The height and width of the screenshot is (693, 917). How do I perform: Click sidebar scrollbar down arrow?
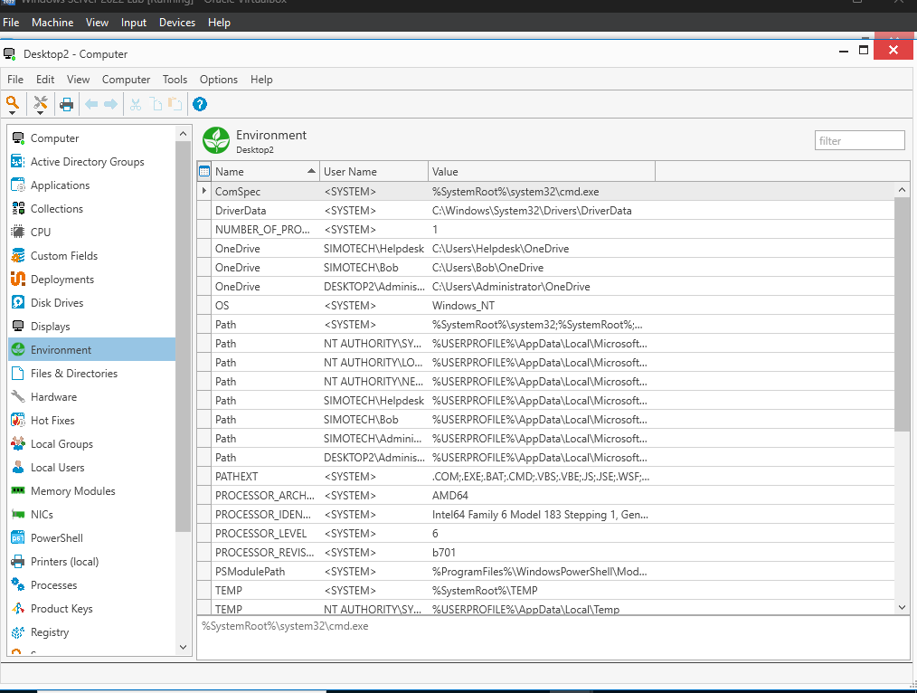coord(183,647)
